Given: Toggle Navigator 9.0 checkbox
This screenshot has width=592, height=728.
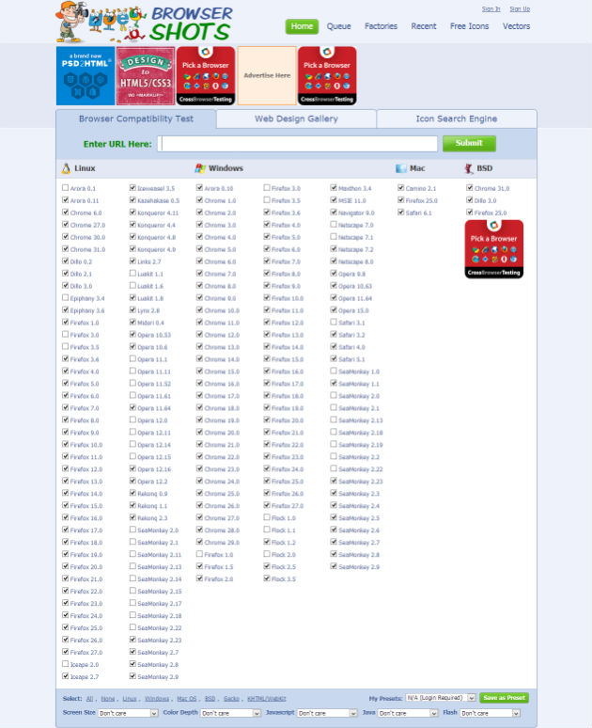Looking at the screenshot, I should coord(334,213).
